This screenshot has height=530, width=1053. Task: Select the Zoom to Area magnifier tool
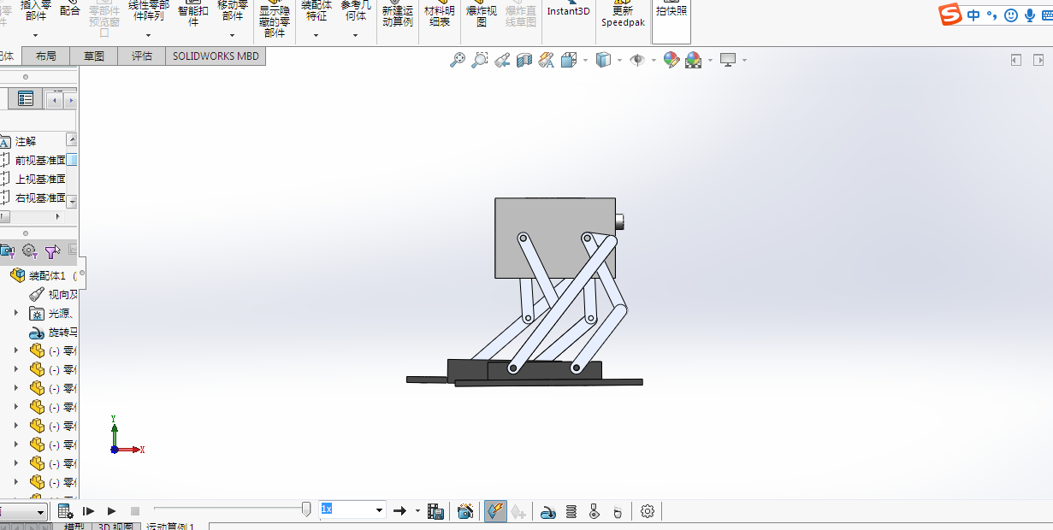tap(480, 60)
